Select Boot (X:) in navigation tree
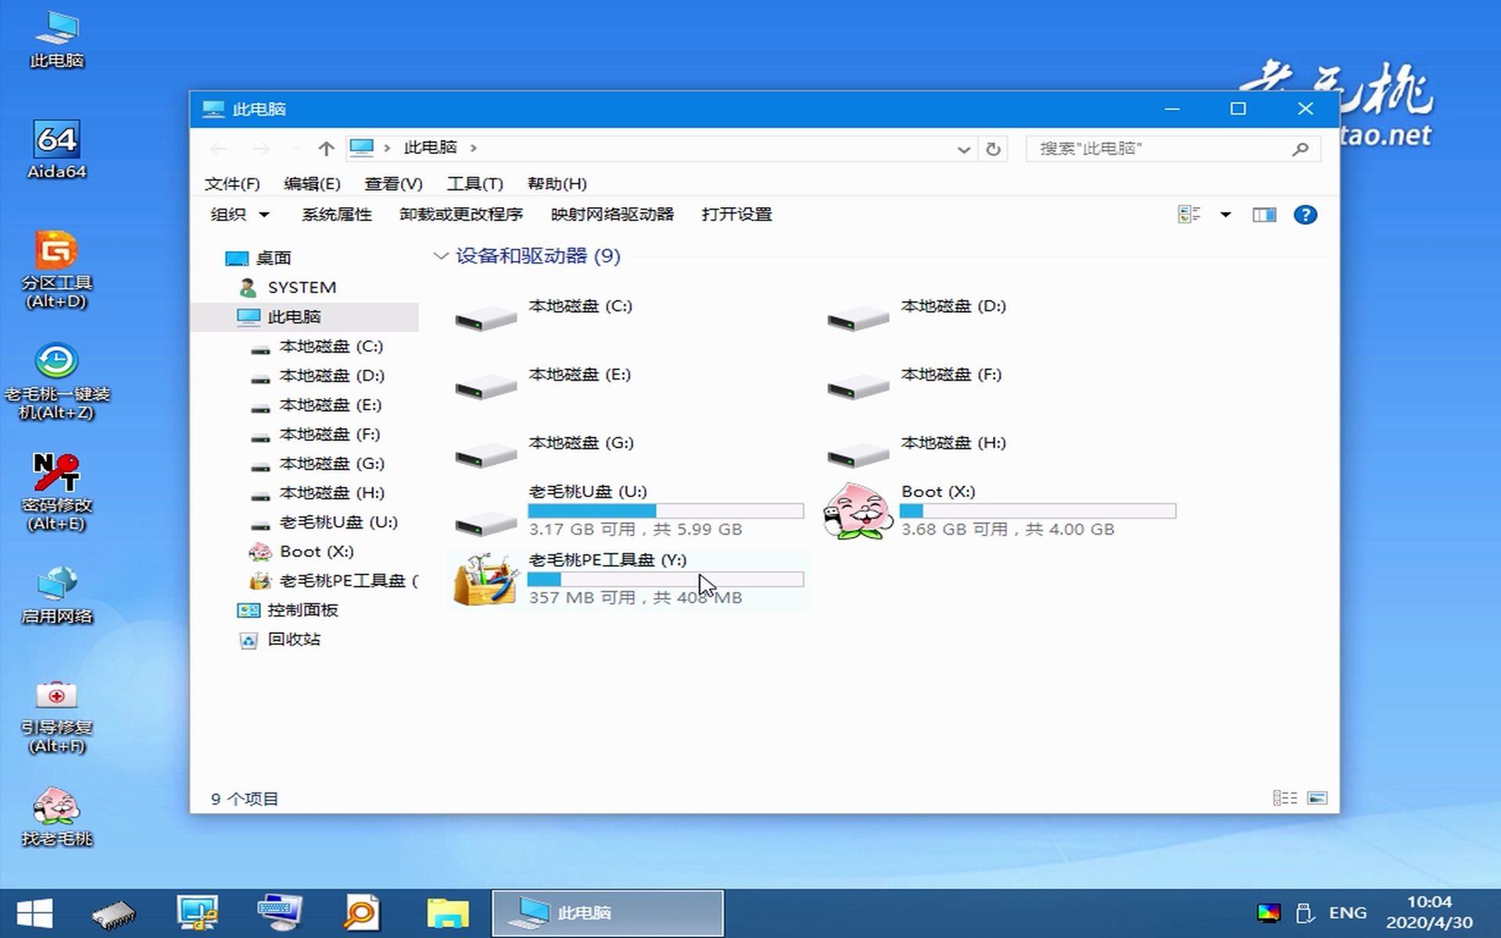The image size is (1501, 938). [x=316, y=551]
